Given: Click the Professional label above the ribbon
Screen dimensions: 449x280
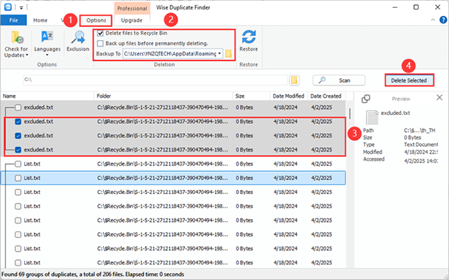Looking at the screenshot, I should (x=132, y=8).
